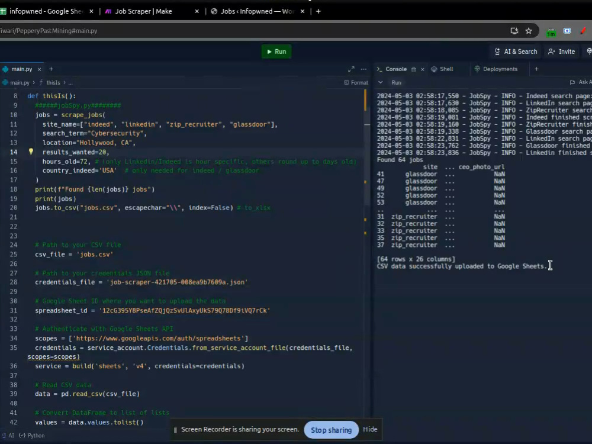Click the csv_file = 'jobs.csv' line
Viewport: 592px width, 444px height.
coord(74,255)
